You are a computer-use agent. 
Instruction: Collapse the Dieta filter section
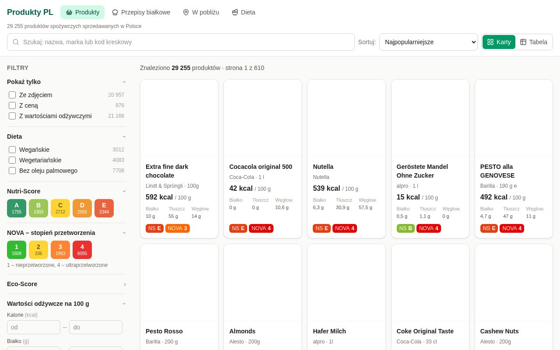coord(66,136)
